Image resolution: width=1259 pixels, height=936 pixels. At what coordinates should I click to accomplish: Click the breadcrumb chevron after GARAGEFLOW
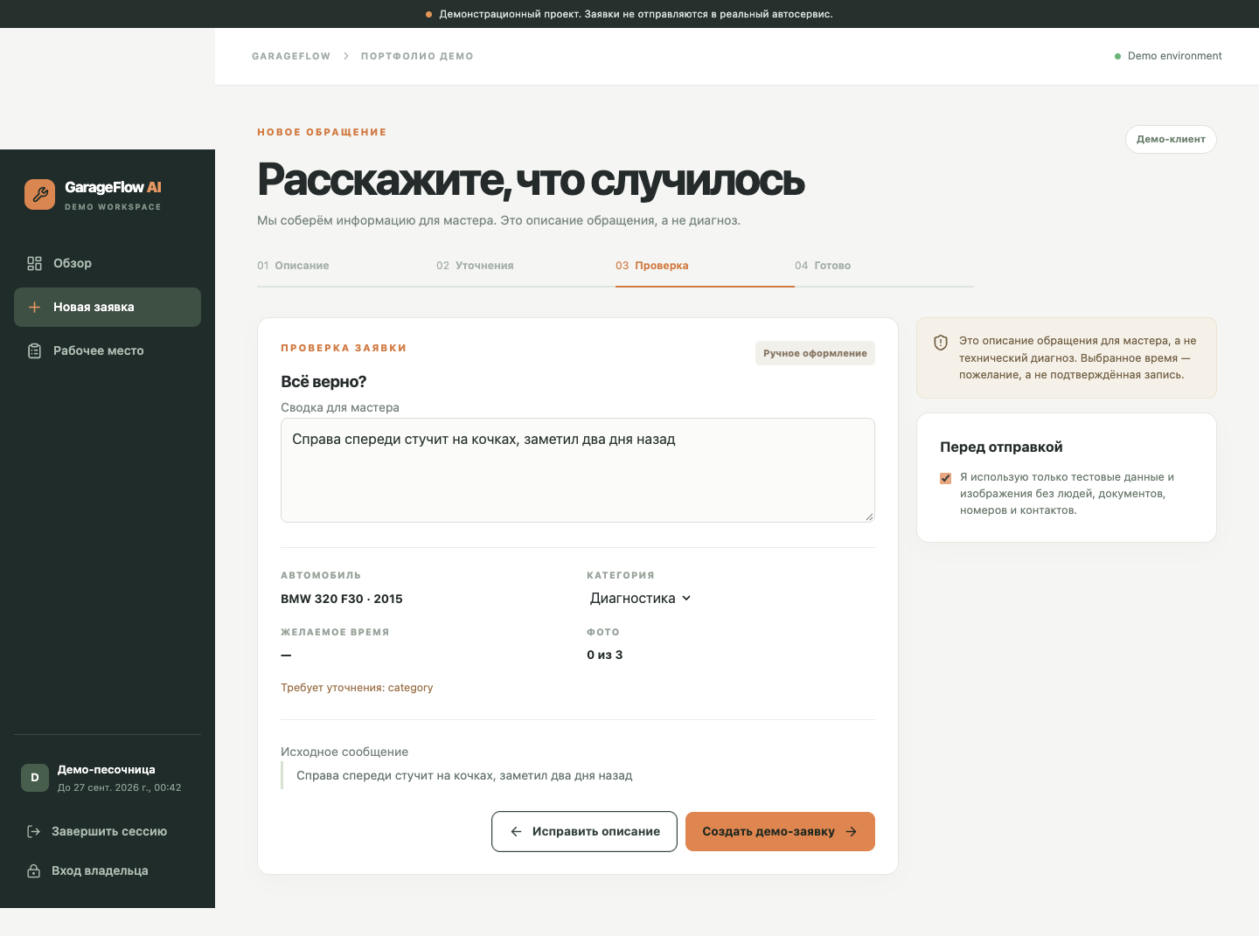tap(346, 56)
